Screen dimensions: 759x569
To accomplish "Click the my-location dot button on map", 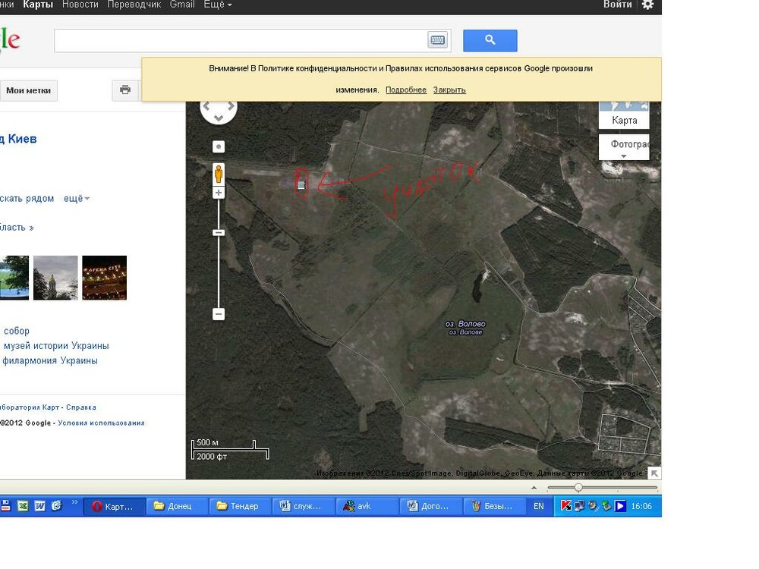I will coord(219,146).
